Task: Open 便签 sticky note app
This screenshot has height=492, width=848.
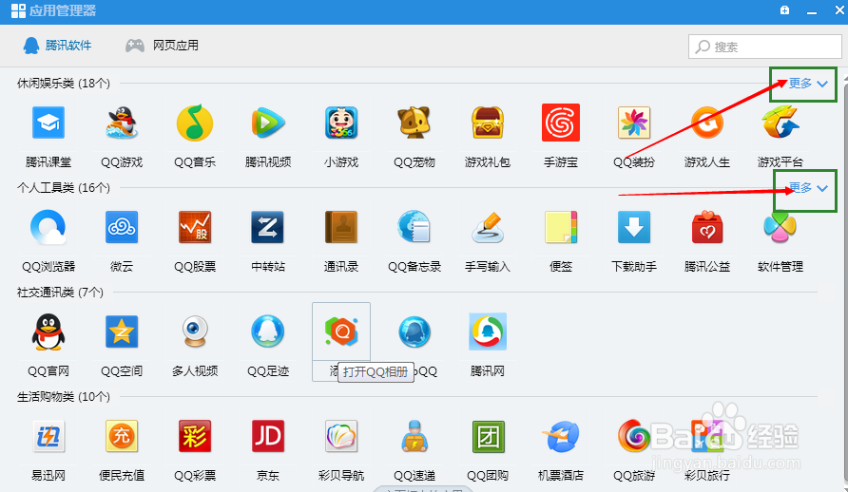Action: coord(561,227)
